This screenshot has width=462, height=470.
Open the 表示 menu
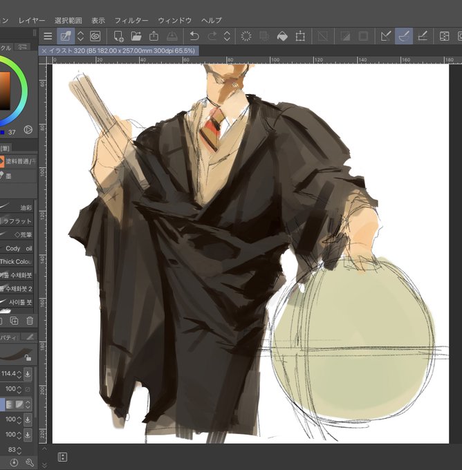click(98, 20)
